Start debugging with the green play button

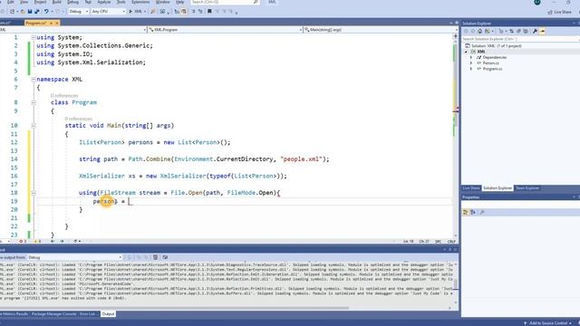click(x=130, y=12)
